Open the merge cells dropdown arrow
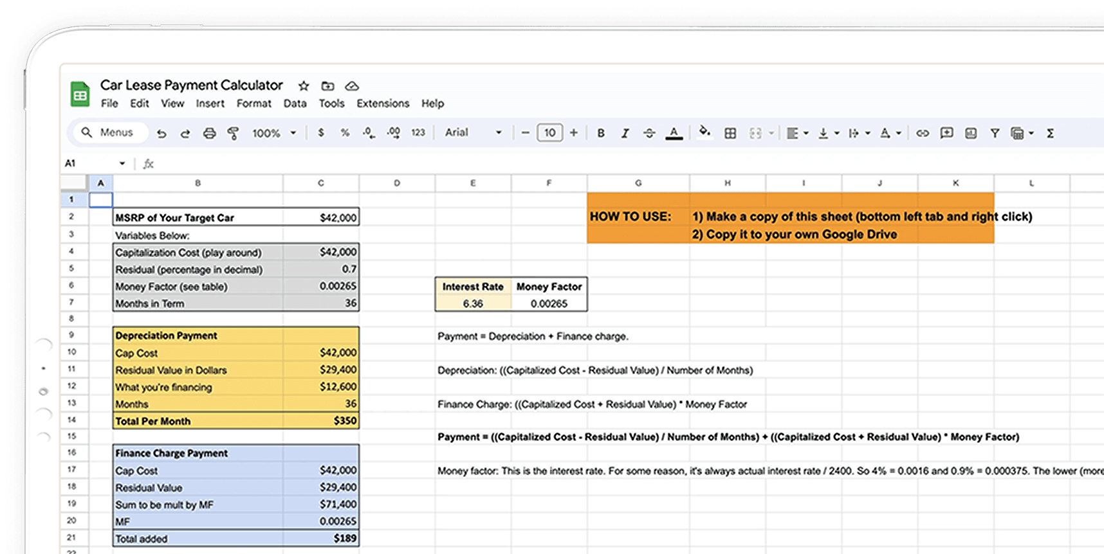The width and height of the screenshot is (1104, 554). [x=771, y=133]
